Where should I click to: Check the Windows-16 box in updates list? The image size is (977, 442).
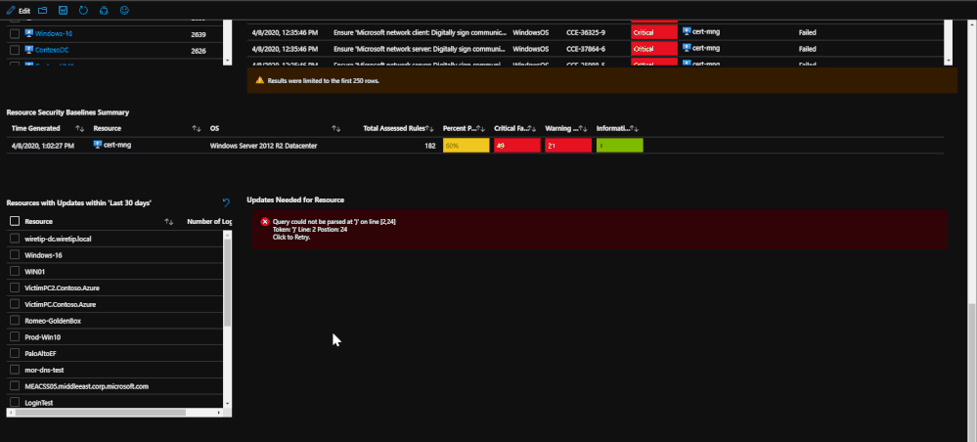click(15, 255)
